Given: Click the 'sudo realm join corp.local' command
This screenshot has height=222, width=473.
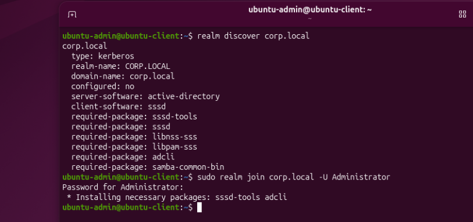Looking at the screenshot, I should pyautogui.click(x=293, y=177).
